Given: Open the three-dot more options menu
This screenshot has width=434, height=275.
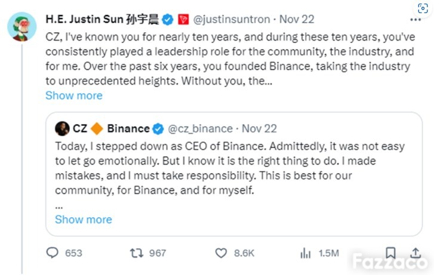Looking at the screenshot, I should [415, 20].
